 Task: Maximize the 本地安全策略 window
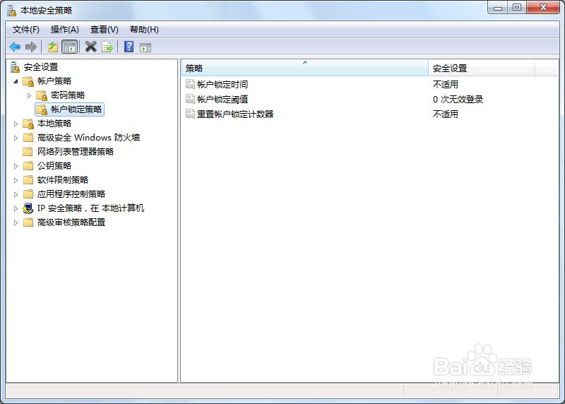pos(517,7)
